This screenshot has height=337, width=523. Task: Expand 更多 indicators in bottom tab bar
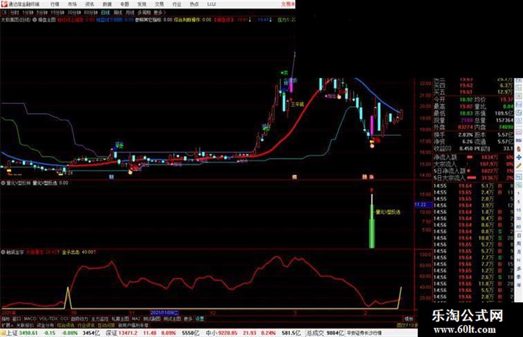(x=188, y=319)
